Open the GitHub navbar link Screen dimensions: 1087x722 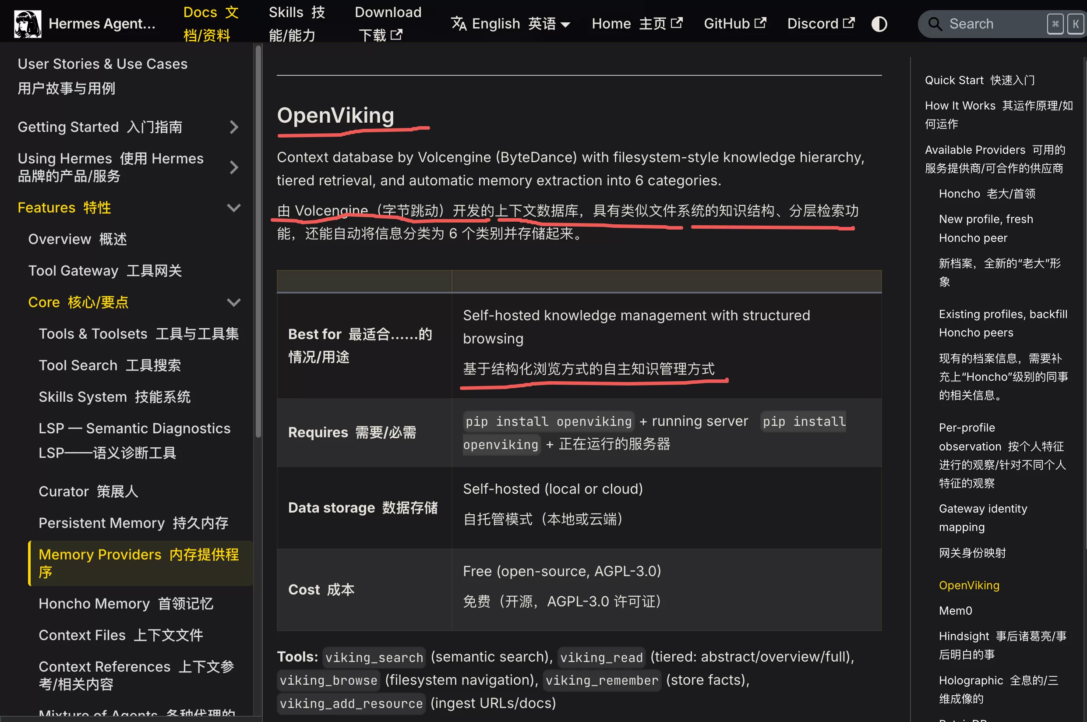tap(735, 24)
